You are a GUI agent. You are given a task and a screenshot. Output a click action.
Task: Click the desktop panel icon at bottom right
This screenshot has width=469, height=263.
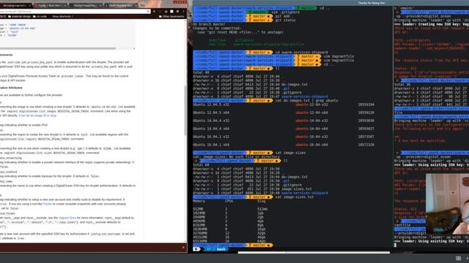[x=458, y=258]
